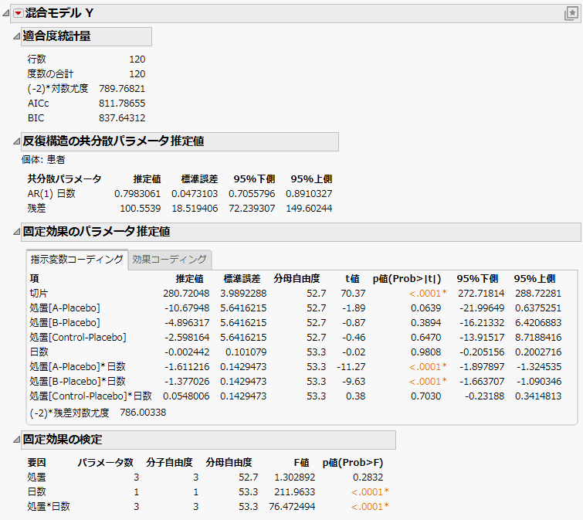Screen dimensions: 583x520
Task: Switch to the 効果コーディング tab
Action: [x=170, y=260]
